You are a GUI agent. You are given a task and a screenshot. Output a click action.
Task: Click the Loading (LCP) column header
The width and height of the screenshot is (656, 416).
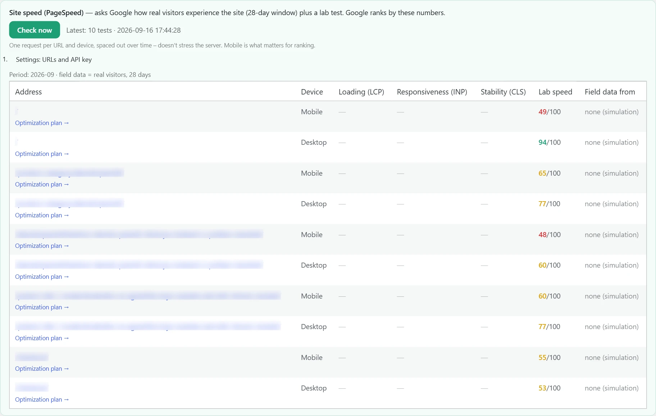coord(361,92)
